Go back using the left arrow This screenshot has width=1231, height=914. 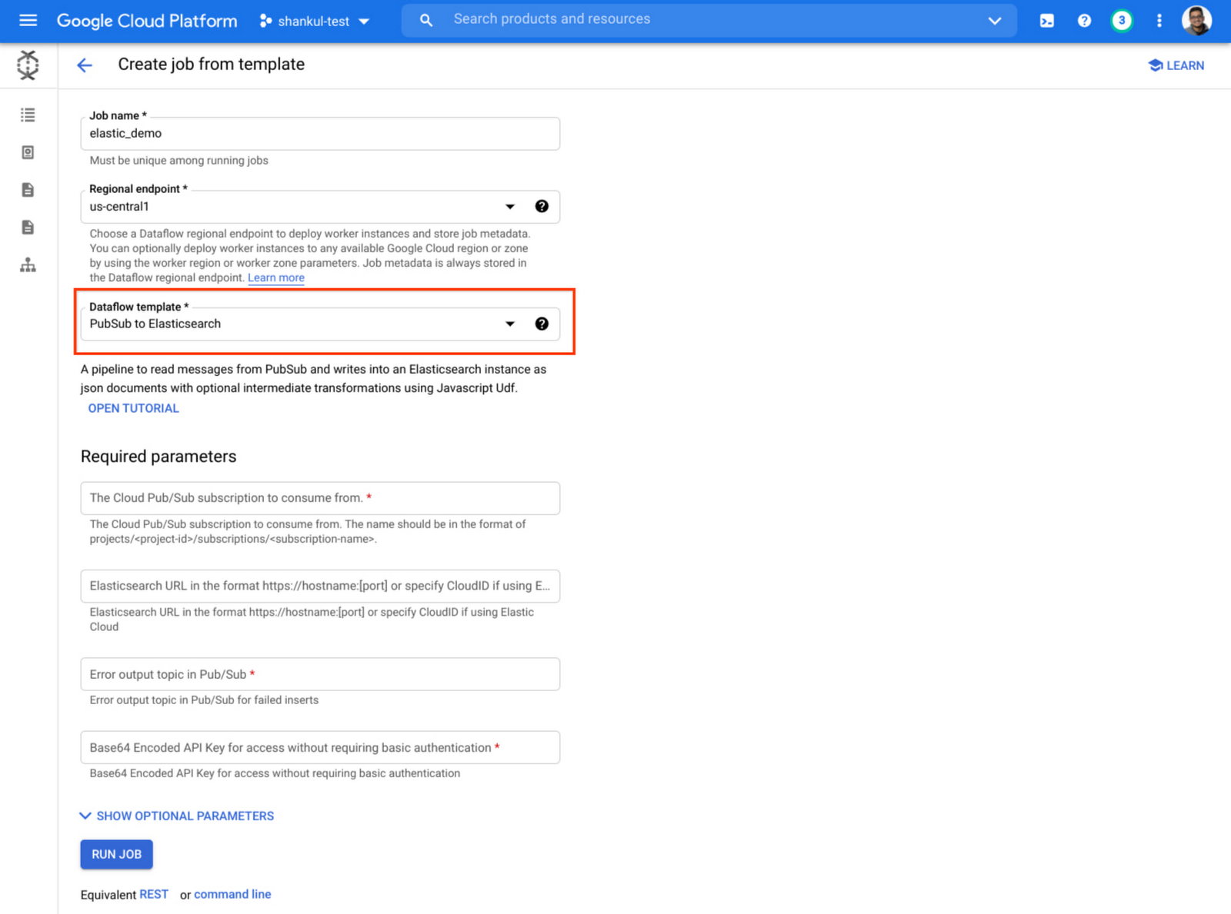[x=85, y=65]
